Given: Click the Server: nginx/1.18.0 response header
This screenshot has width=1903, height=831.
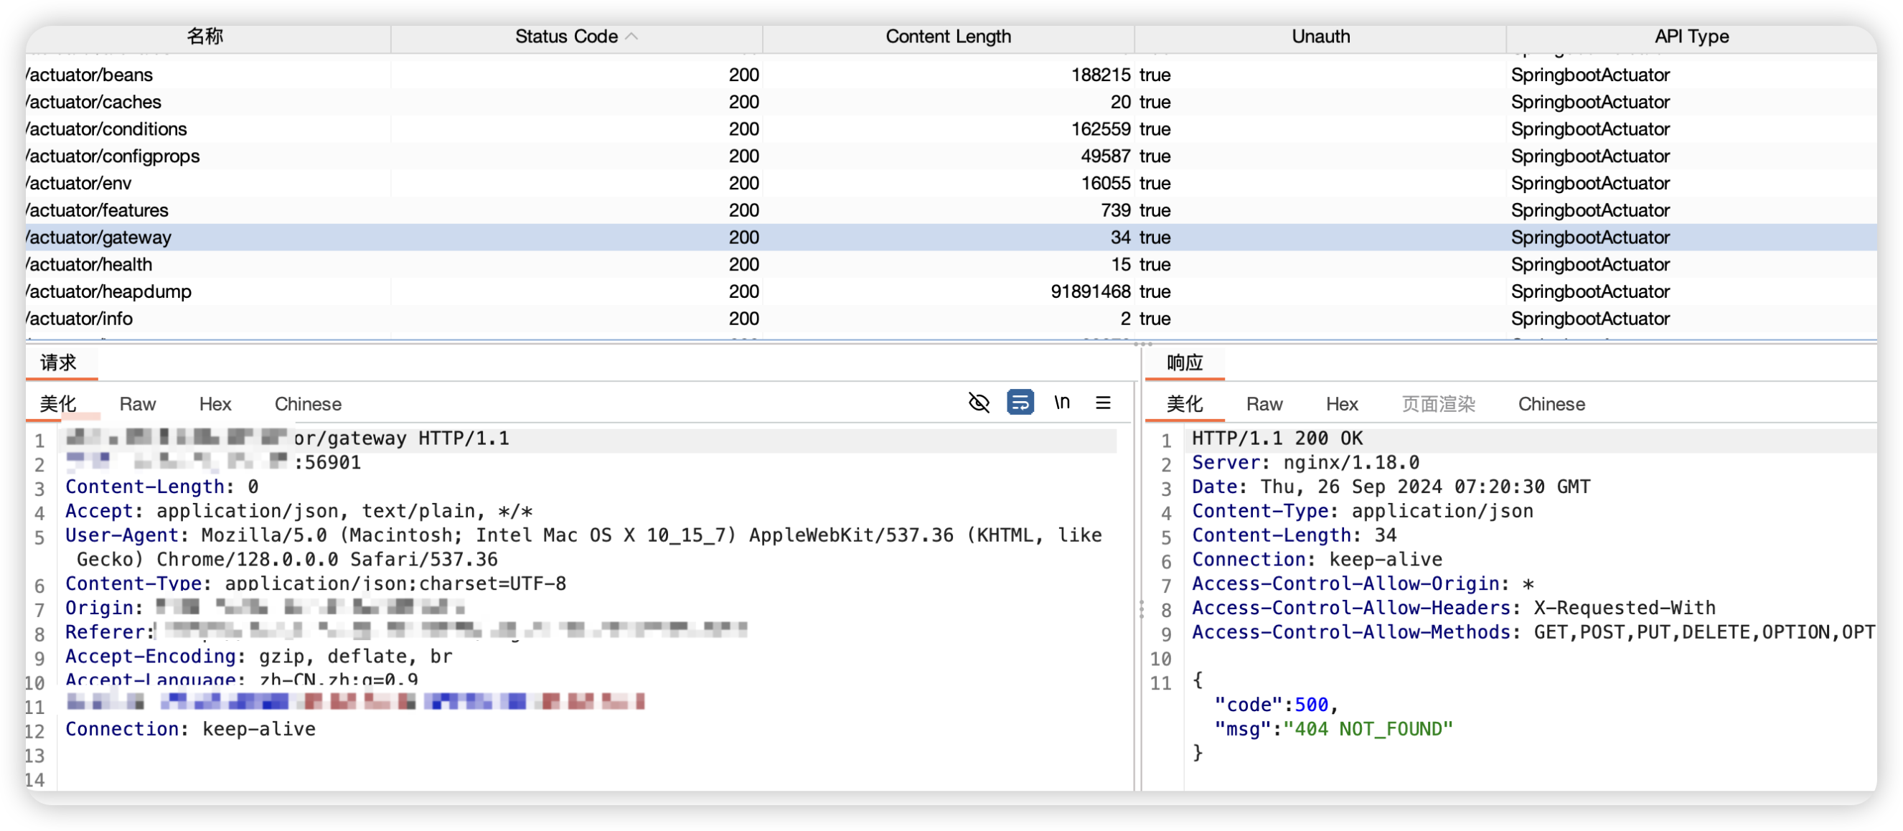Looking at the screenshot, I should point(1305,463).
